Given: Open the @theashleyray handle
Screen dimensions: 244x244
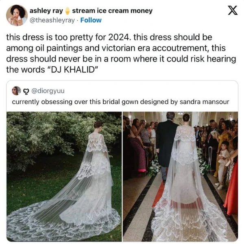Looking at the screenshot, I should pos(52,20).
